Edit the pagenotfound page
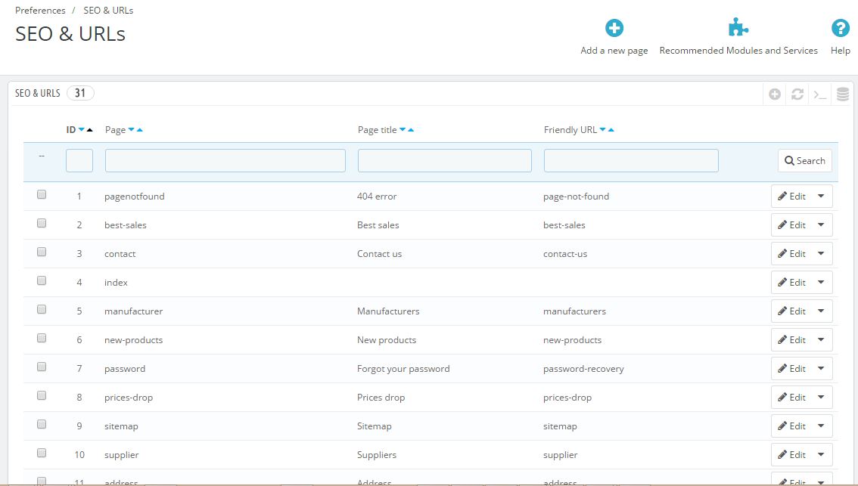 click(x=791, y=197)
